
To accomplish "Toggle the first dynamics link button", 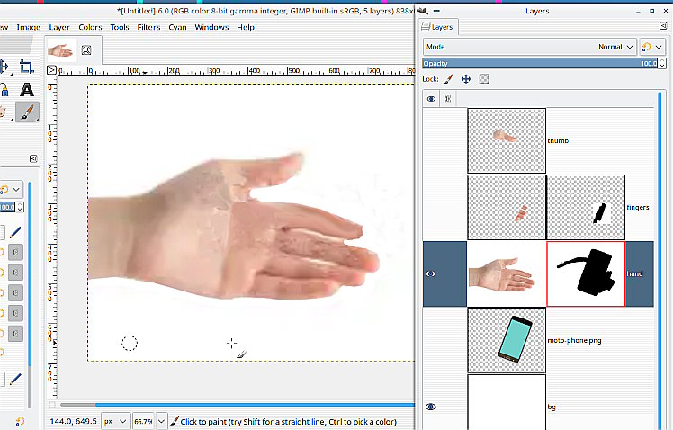I will point(15,253).
